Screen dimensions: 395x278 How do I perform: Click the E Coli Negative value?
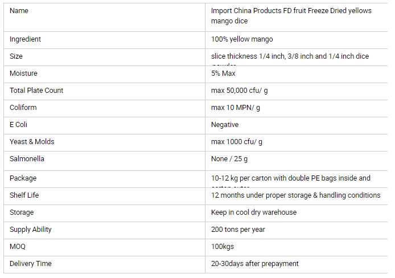tap(225, 125)
